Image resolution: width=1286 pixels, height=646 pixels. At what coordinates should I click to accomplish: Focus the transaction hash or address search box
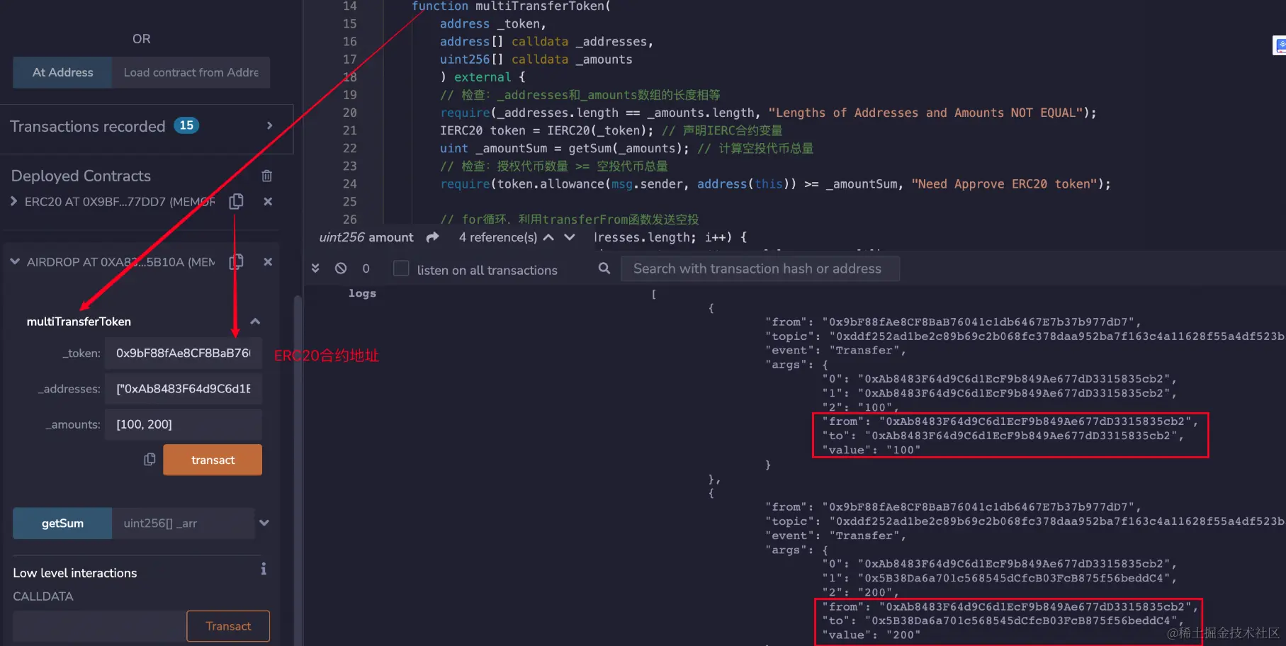760,268
